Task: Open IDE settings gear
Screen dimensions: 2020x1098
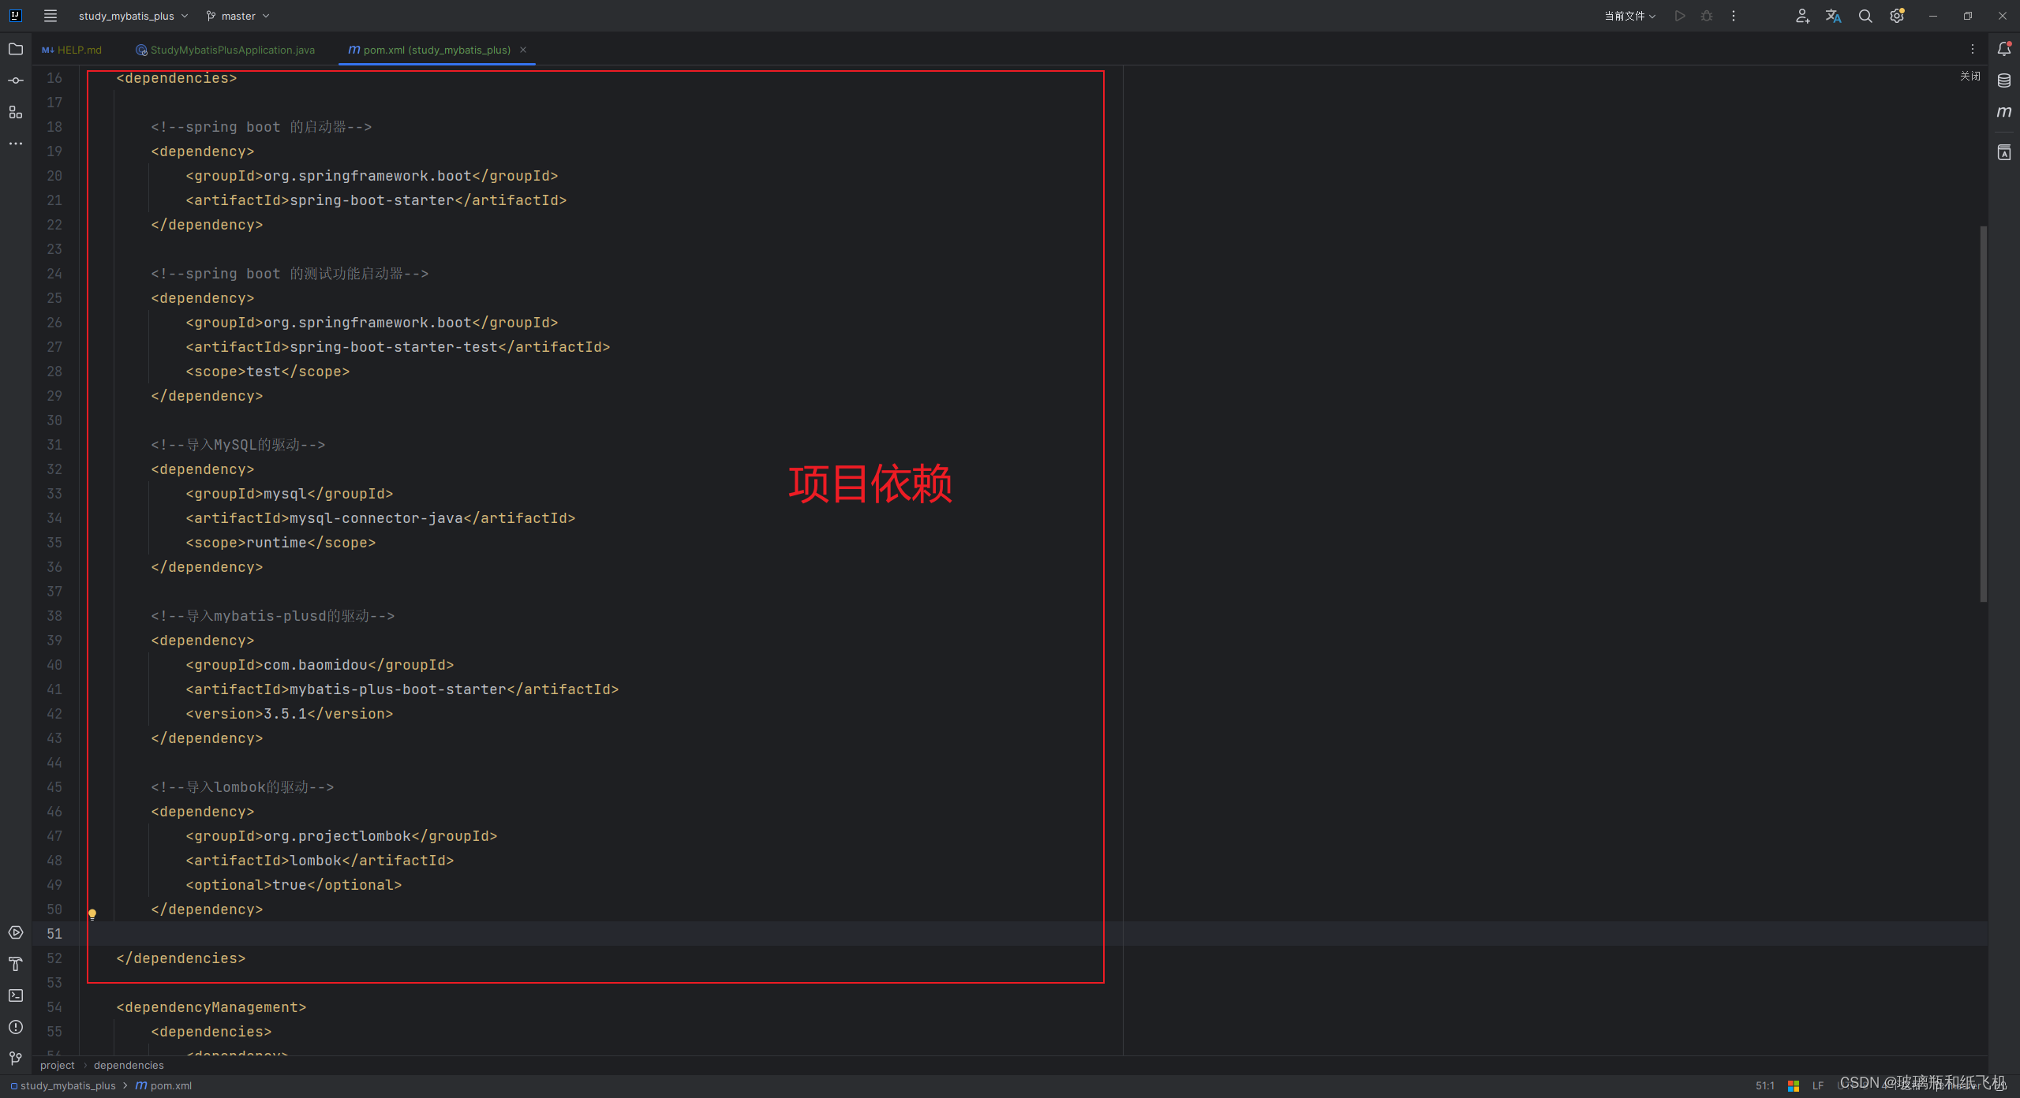Action: [x=1897, y=16]
